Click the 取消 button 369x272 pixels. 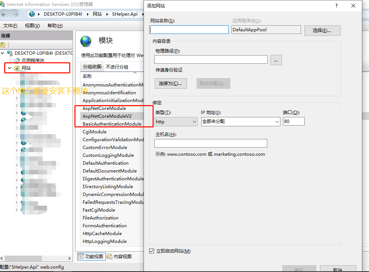tap(338, 269)
